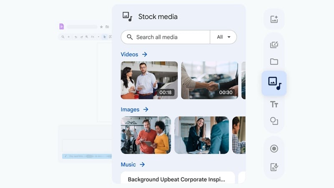Click into the Search all media field
The width and height of the screenshot is (334, 188).
[165, 37]
